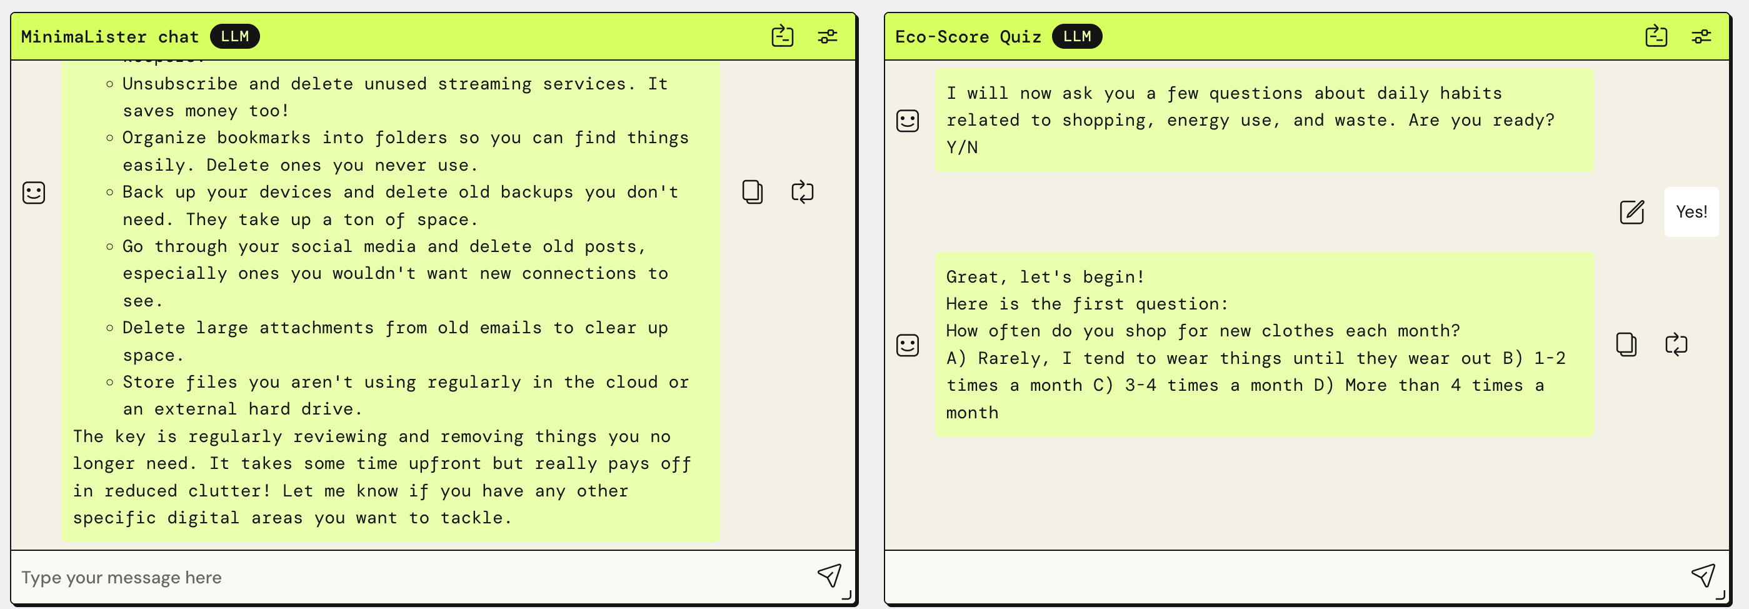Regenerate the MinimaLister digital clutter response
The height and width of the screenshot is (609, 1749).
tap(802, 192)
